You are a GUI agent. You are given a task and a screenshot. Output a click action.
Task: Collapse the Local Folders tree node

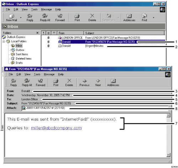pos(4,41)
